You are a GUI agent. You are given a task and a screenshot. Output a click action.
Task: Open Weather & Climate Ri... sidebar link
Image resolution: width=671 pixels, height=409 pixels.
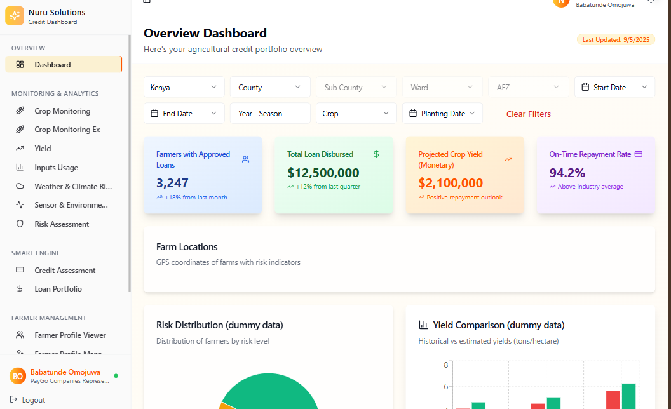tap(64, 186)
